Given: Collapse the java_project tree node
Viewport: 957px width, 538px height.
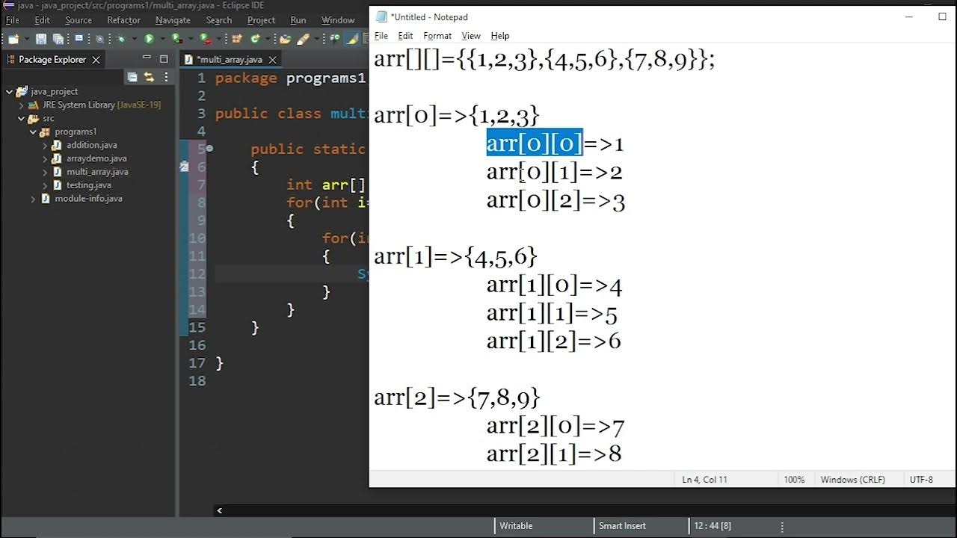Looking at the screenshot, I should click(x=9, y=91).
